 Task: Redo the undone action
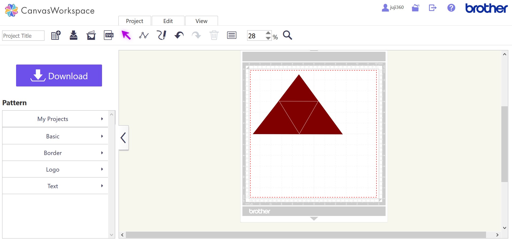click(196, 35)
